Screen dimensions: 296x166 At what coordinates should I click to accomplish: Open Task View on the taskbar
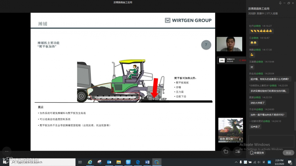click(80, 162)
